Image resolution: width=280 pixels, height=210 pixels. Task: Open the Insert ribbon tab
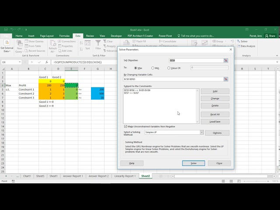tap(31, 36)
